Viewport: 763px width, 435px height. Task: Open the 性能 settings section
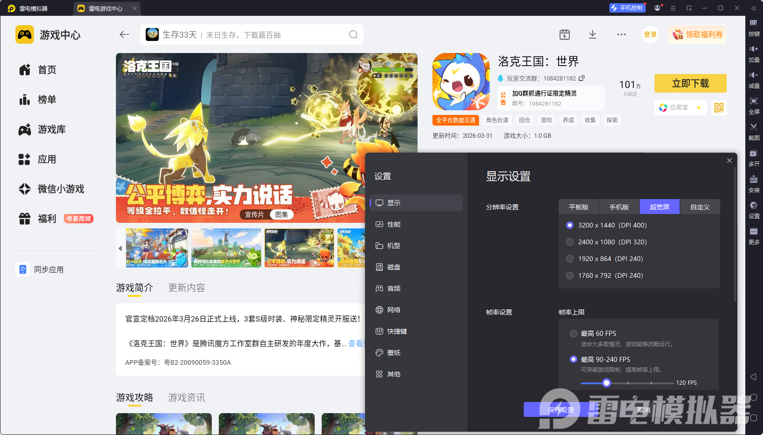click(393, 224)
